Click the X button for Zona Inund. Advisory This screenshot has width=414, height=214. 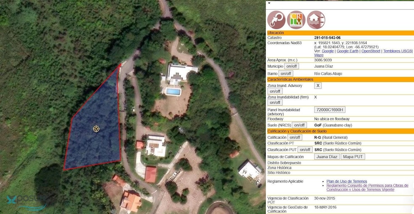click(x=318, y=86)
